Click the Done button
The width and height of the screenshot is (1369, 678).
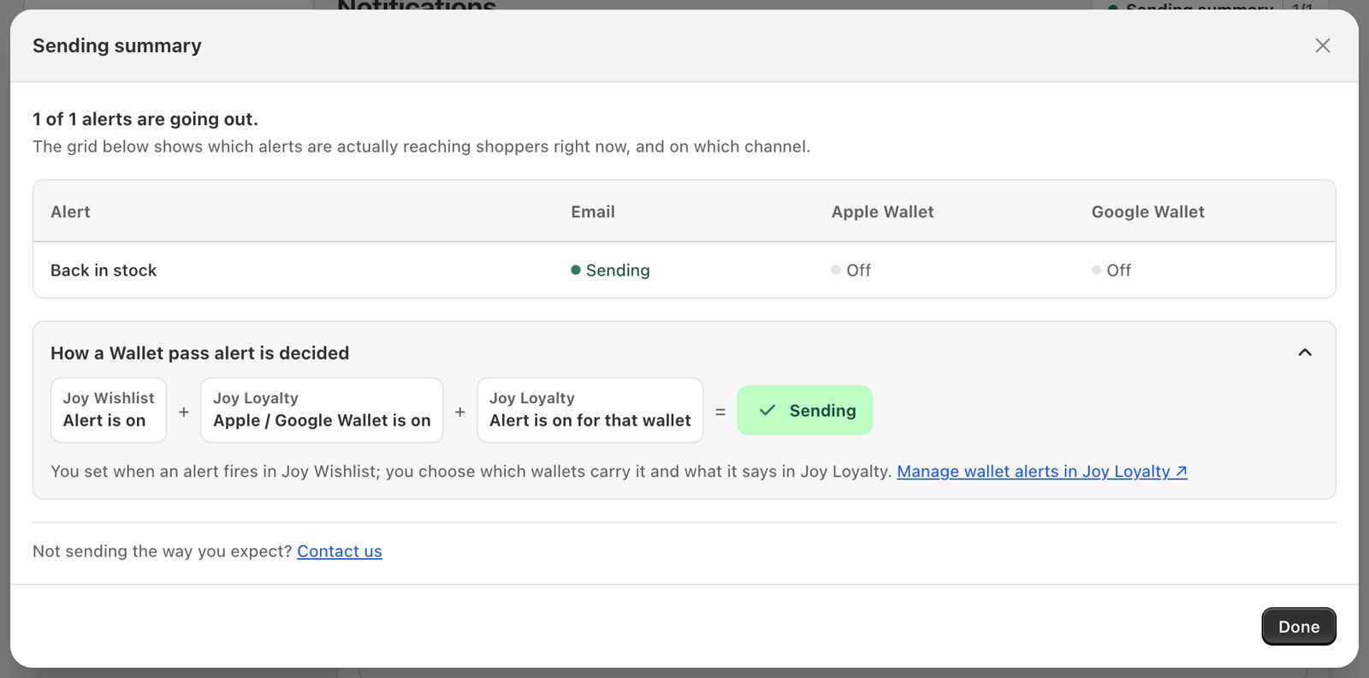click(1298, 627)
